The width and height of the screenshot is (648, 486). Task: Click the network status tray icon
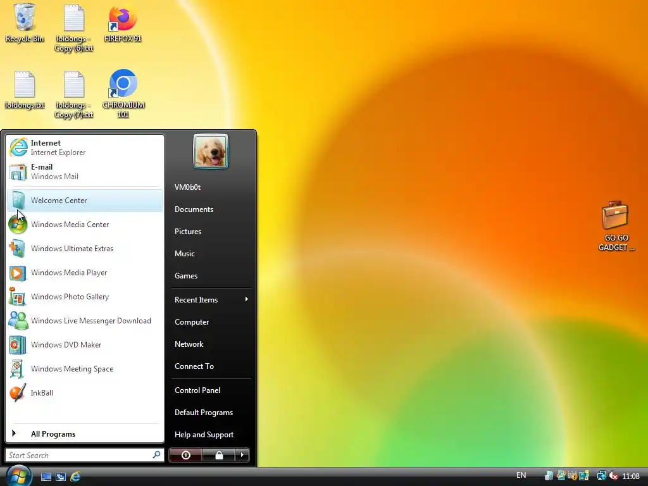point(602,476)
